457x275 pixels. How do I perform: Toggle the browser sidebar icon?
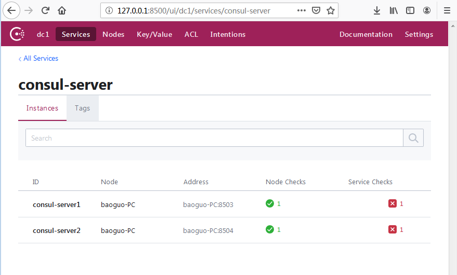point(410,10)
